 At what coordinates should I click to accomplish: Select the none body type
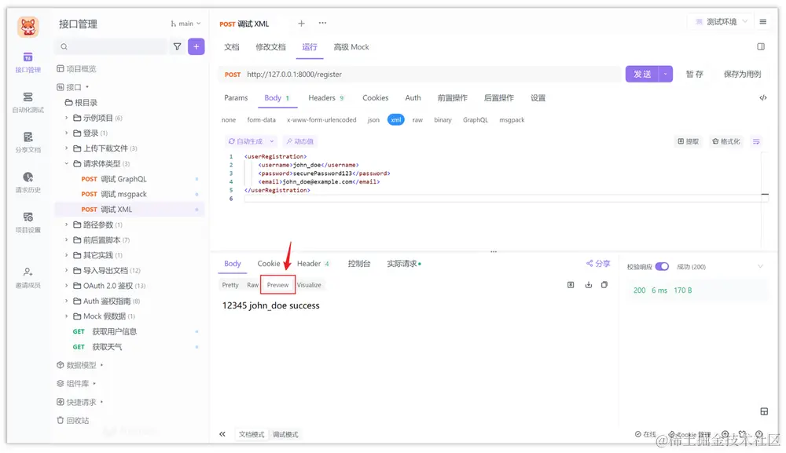[x=229, y=119]
